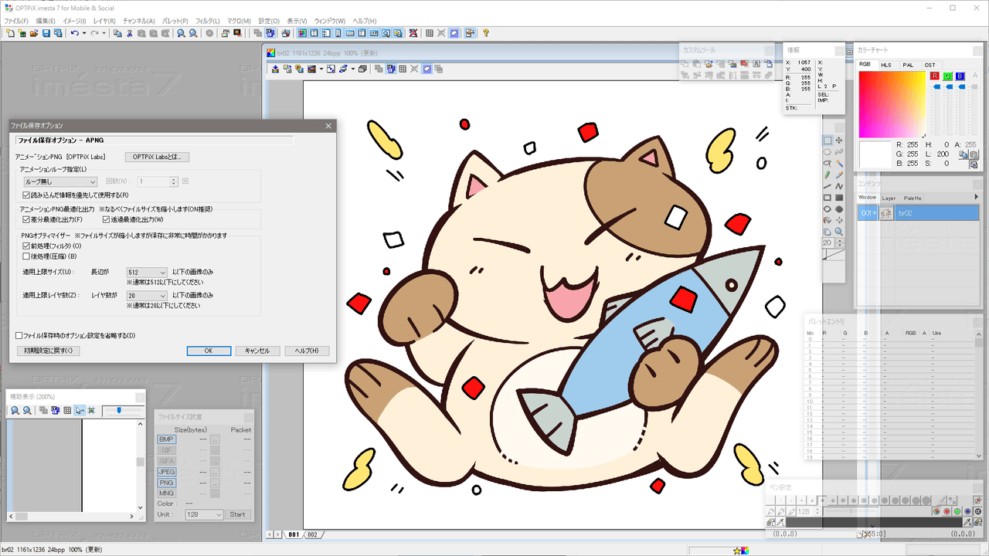This screenshot has width=989, height=556.
Task: Click the copy color icon in color chart
Action: tap(964, 154)
